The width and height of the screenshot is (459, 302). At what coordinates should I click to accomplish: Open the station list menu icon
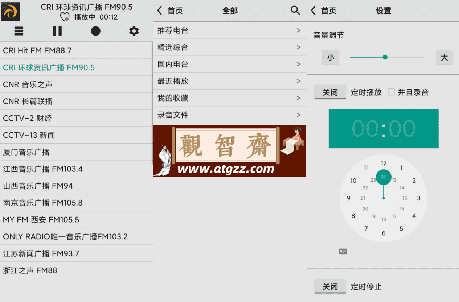(x=19, y=31)
